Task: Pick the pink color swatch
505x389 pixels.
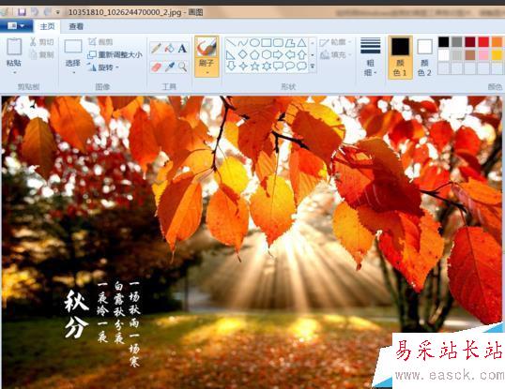Action: pyautogui.click(x=483, y=54)
